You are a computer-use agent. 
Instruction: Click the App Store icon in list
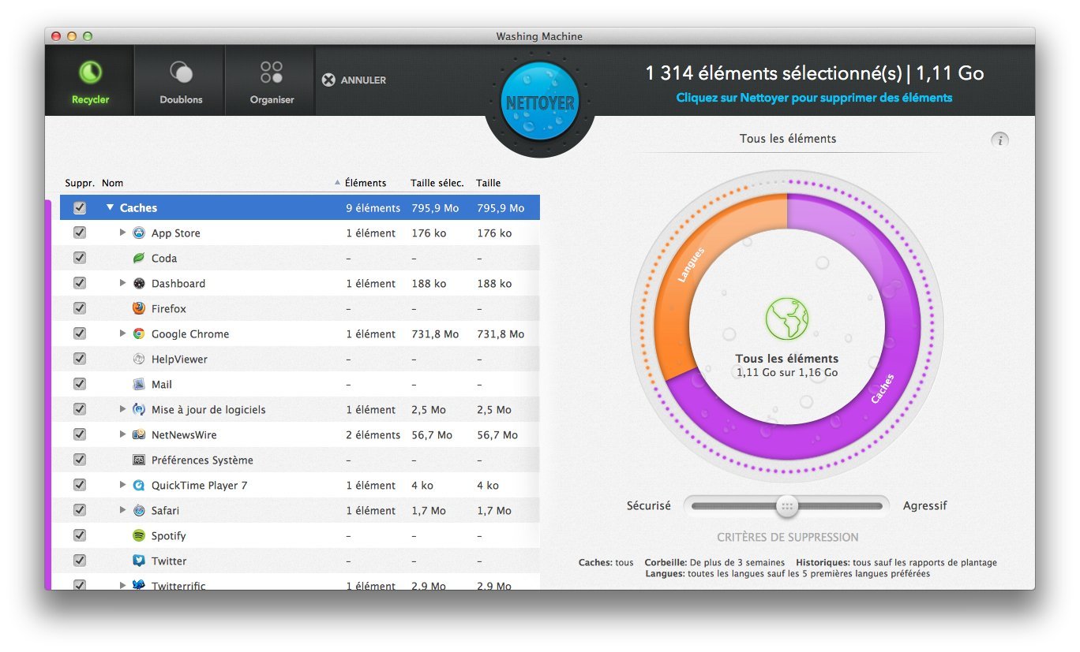click(x=139, y=233)
